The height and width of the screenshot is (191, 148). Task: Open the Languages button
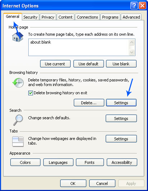click(x=58, y=162)
